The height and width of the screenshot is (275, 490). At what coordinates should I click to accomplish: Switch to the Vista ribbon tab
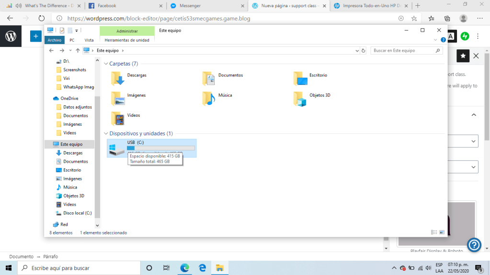(x=89, y=40)
